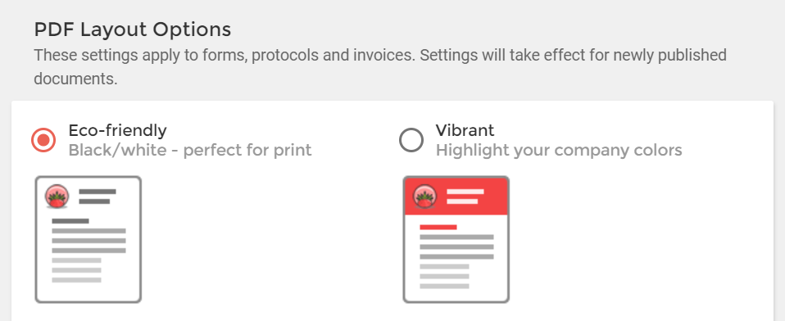
Task: Click the gray title lines beside Eco-friendly logo
Action: 98,197
